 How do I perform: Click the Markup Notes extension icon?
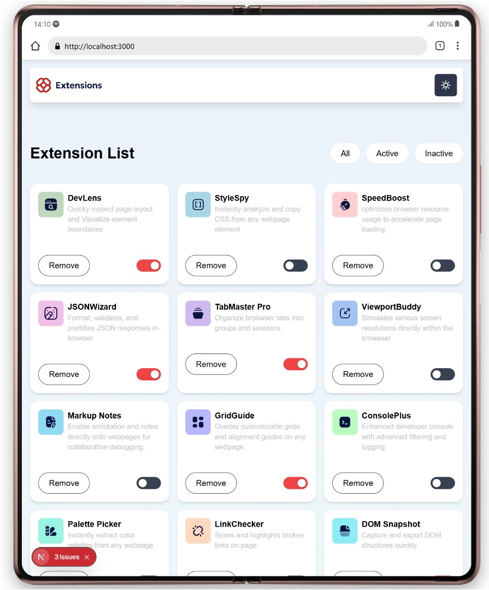point(51,422)
